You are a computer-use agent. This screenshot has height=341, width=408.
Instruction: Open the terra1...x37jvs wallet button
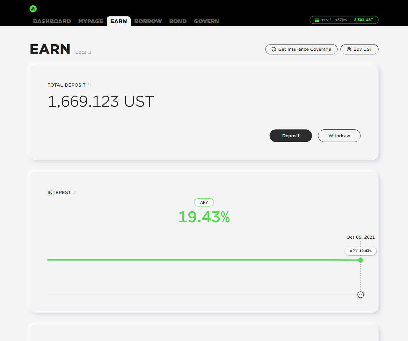click(x=344, y=20)
